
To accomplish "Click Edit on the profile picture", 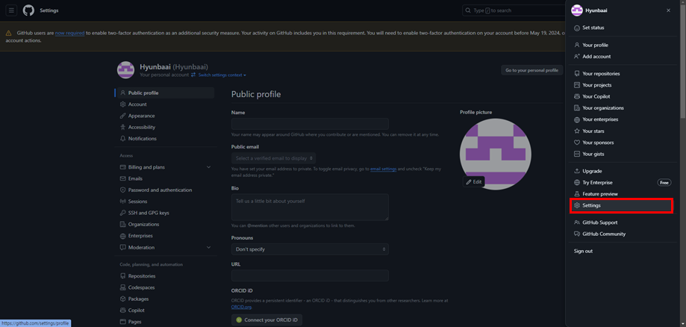I will coord(473,181).
